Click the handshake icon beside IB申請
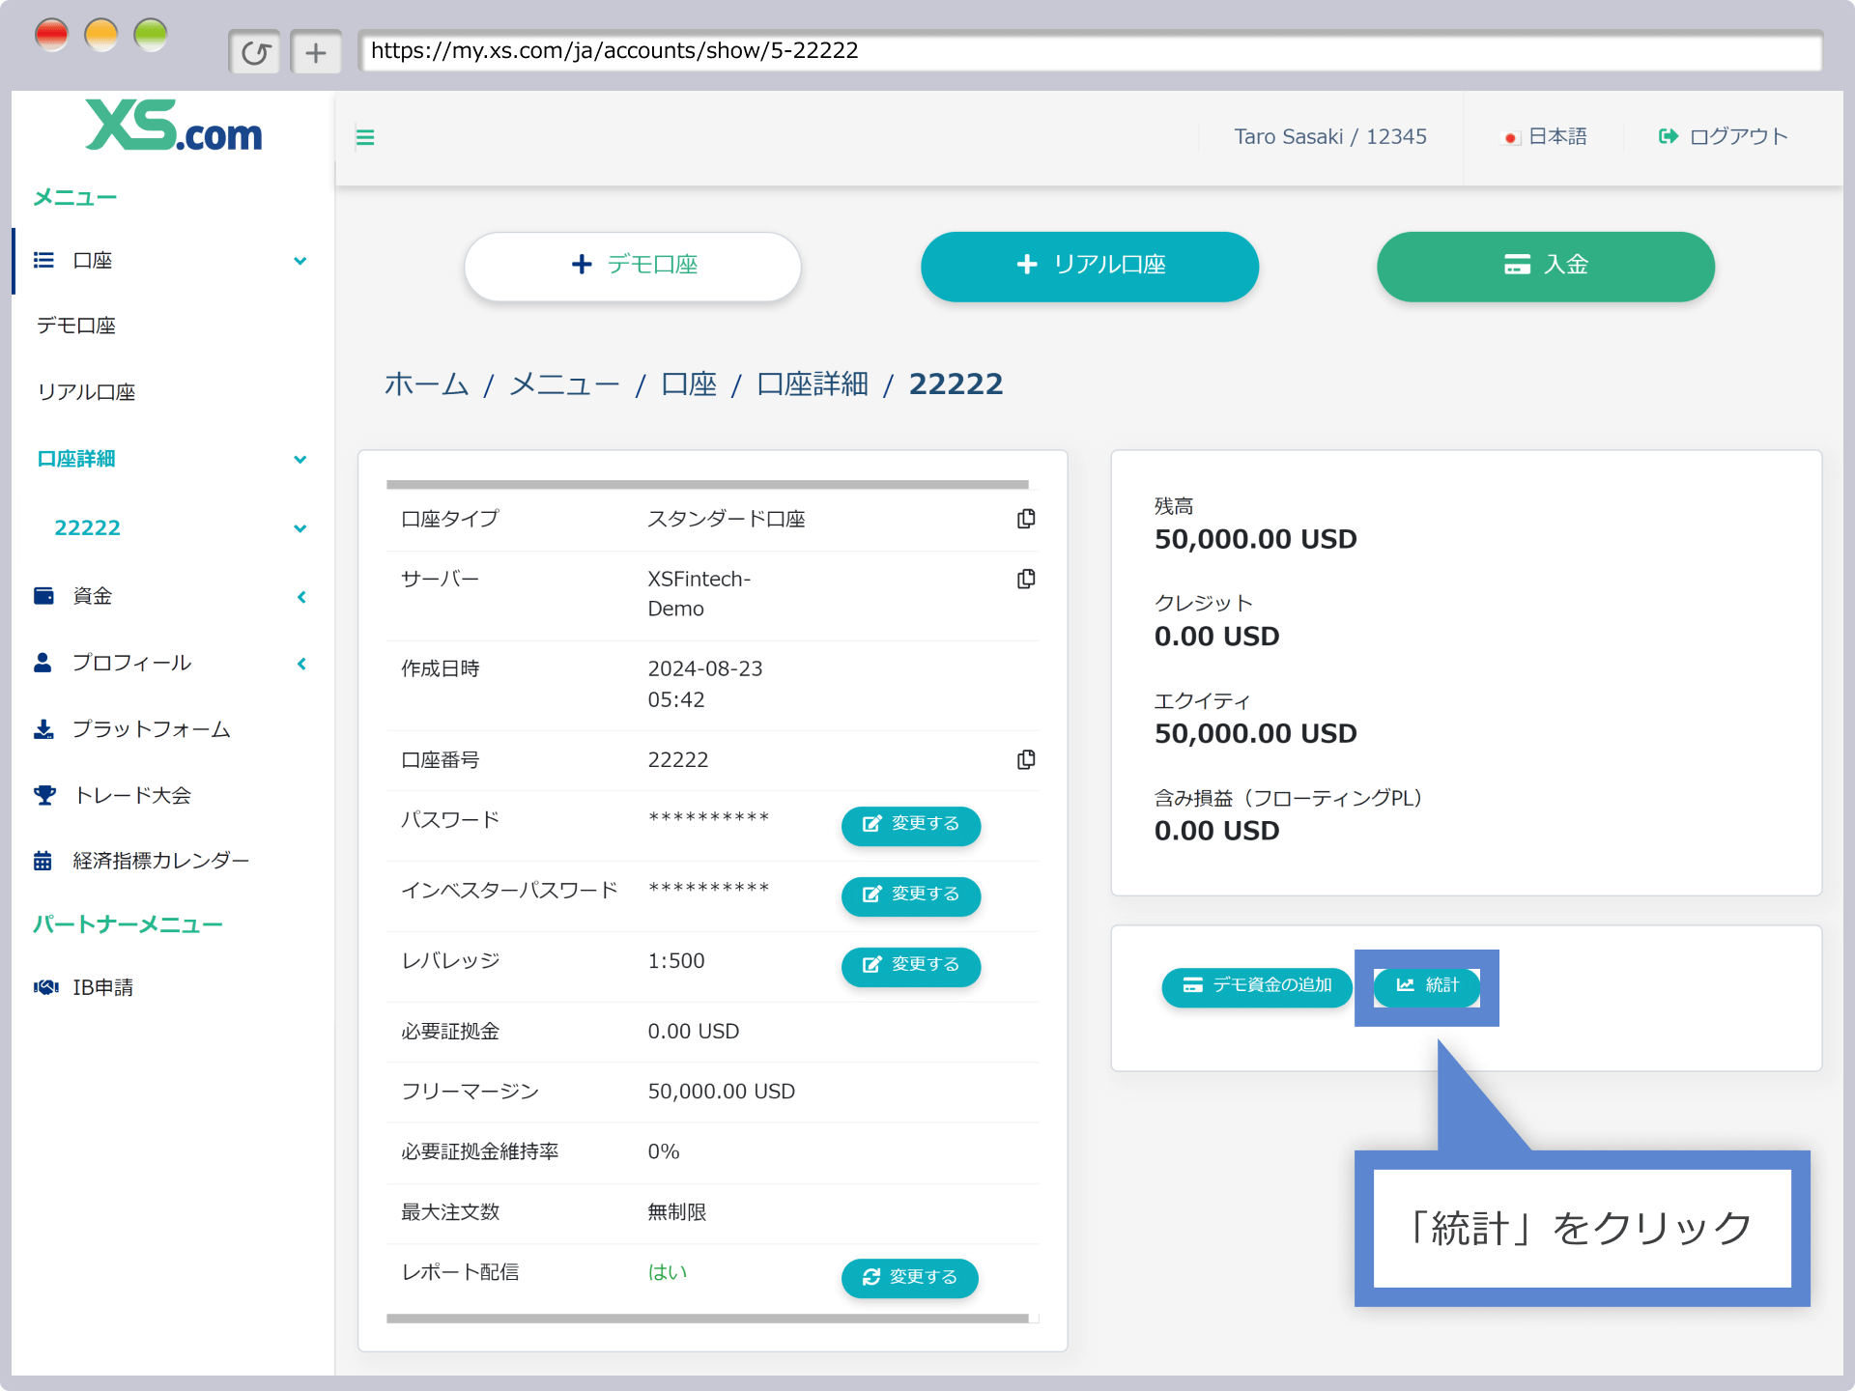The width and height of the screenshot is (1855, 1391). click(x=45, y=986)
